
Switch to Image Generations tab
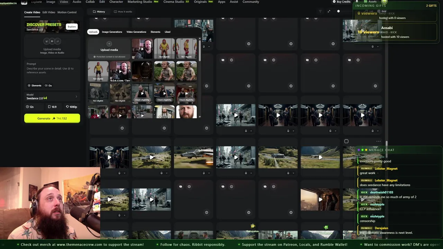pos(112,32)
